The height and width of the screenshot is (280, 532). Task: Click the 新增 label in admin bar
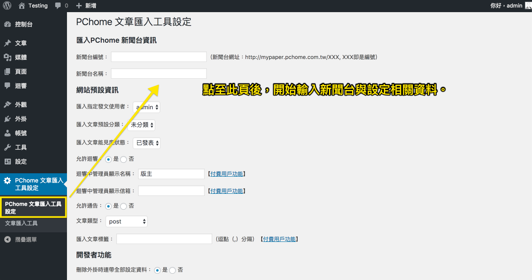[90, 6]
